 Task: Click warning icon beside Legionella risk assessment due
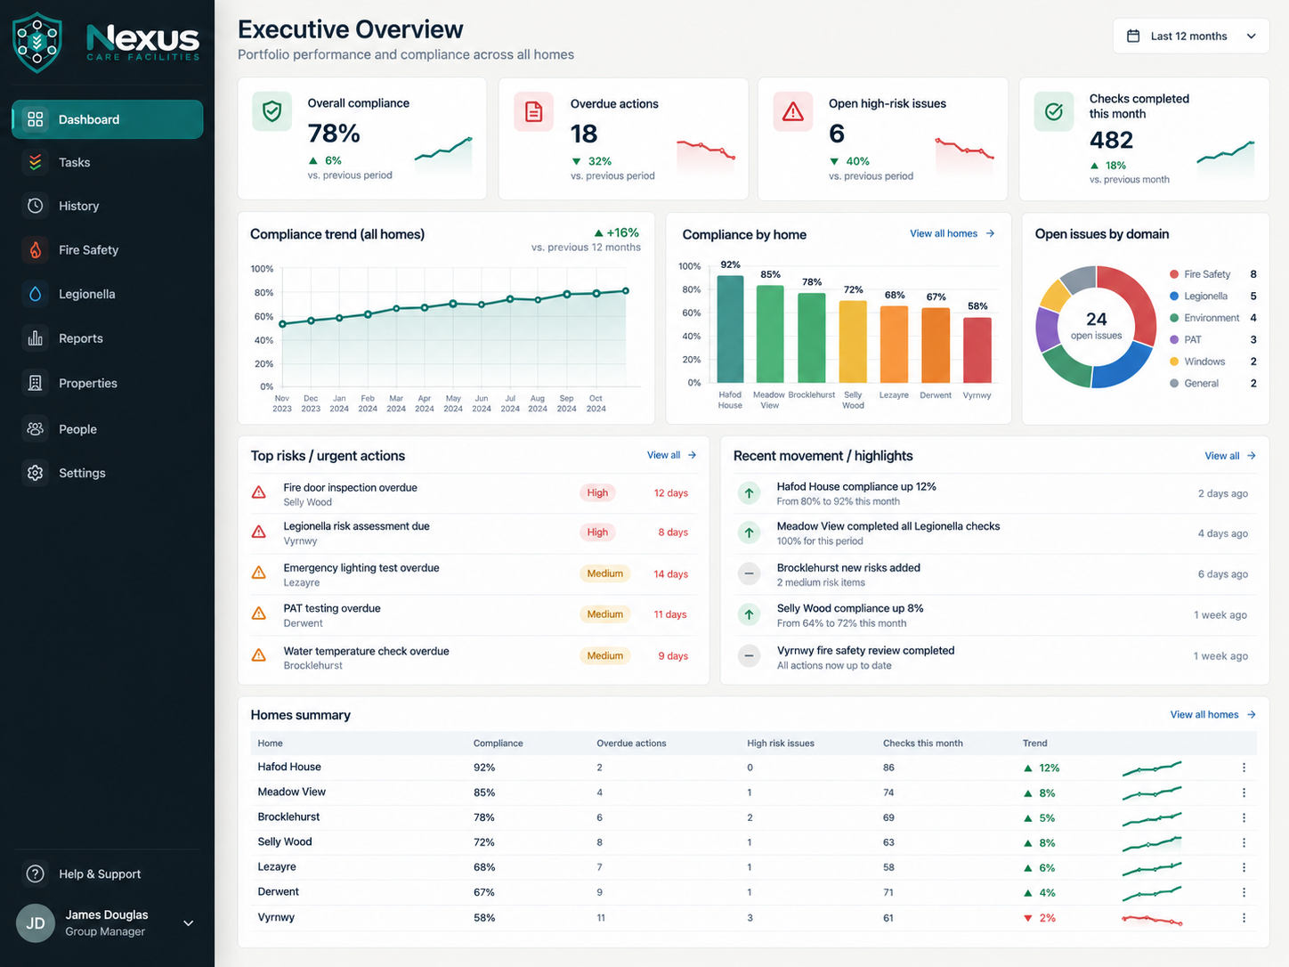pyautogui.click(x=259, y=532)
